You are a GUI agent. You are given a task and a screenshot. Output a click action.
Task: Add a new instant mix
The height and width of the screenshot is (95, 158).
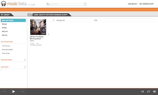pos(25,60)
